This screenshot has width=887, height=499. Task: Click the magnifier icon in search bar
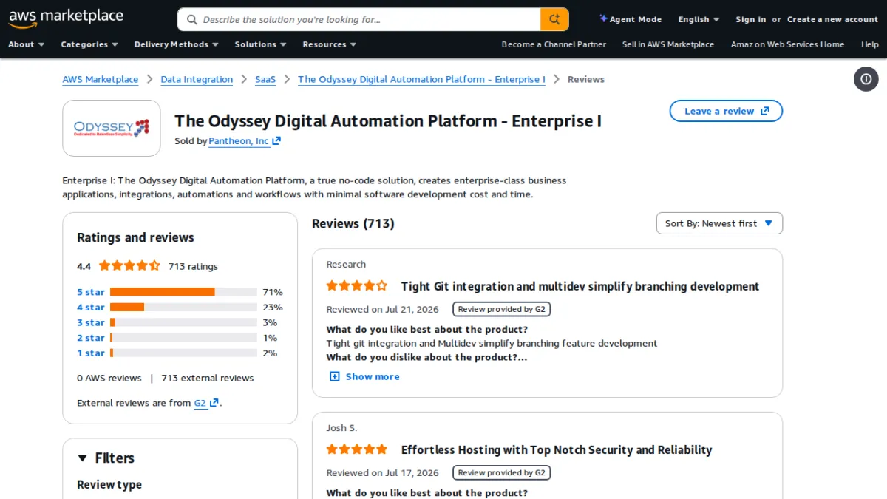pos(192,20)
